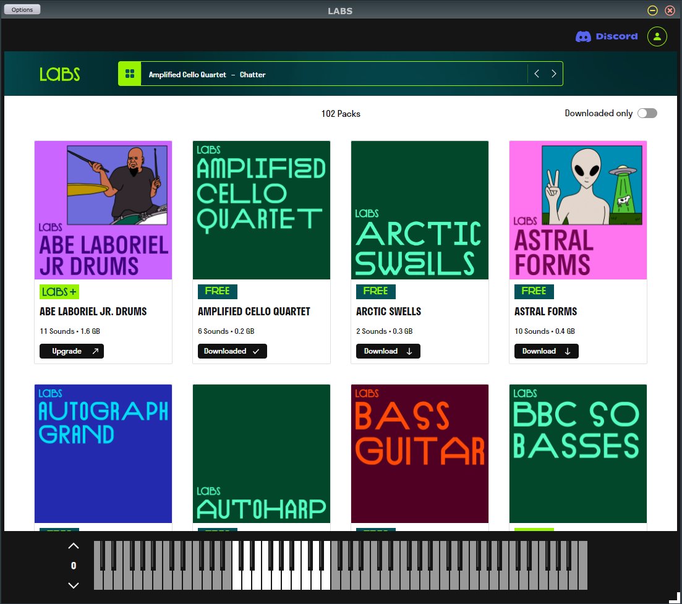The height and width of the screenshot is (604, 682).
Task: Click the ASTRAL FORMS title text
Action: tap(545, 312)
